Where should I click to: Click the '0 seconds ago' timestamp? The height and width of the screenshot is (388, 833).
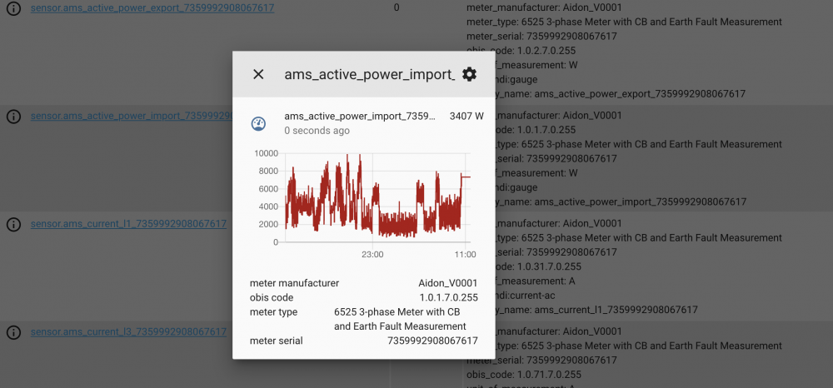point(317,131)
